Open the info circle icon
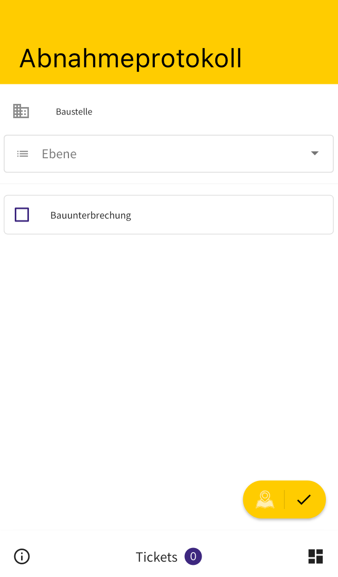The image size is (338, 577). (x=22, y=556)
